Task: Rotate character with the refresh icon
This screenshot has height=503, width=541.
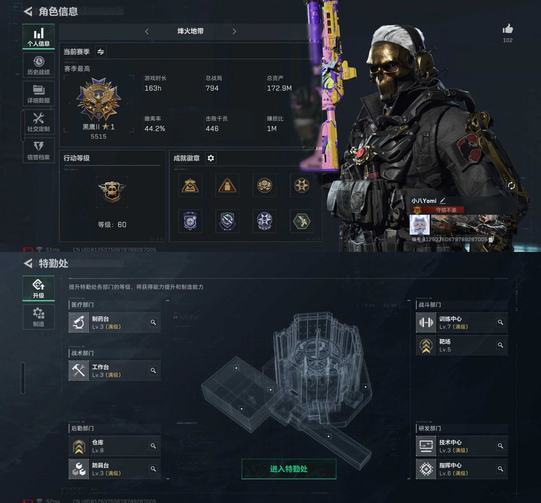Action: click(x=511, y=185)
